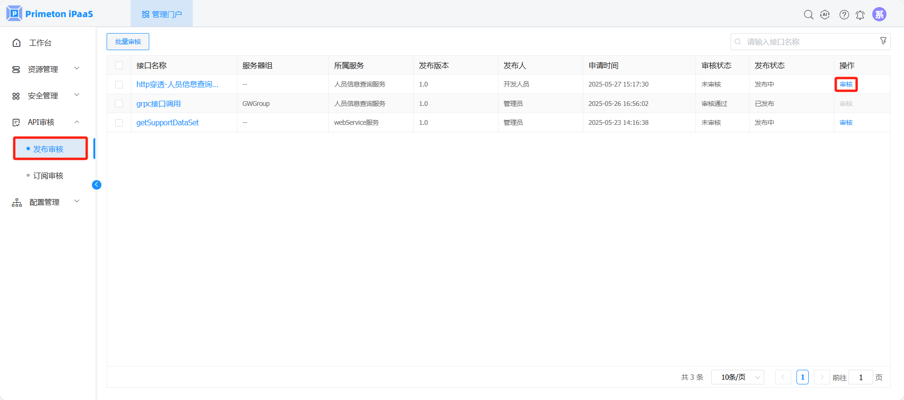The height and width of the screenshot is (400, 904).
Task: Switch to the 管理门户 tab
Action: 162,14
